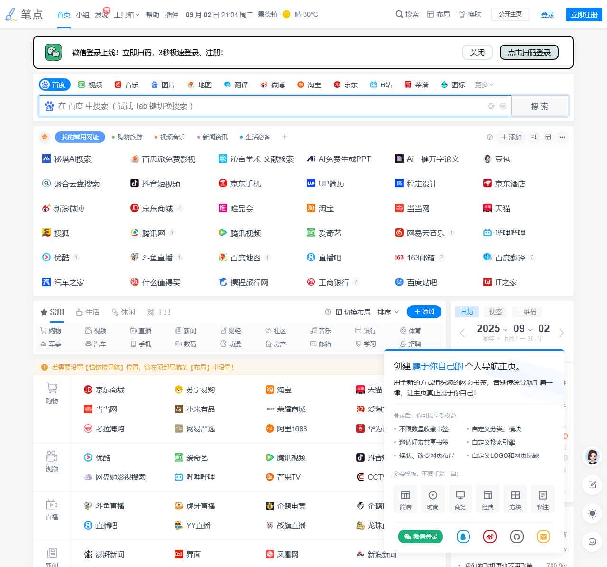The height and width of the screenshot is (567, 607).
Task: Open the 排序 sorting dropdown
Action: click(x=388, y=312)
